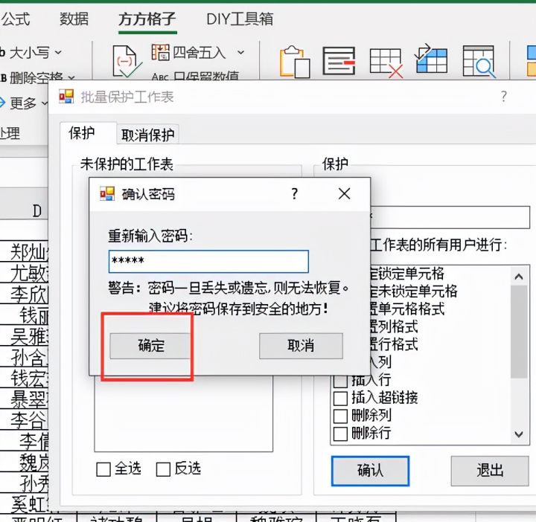
Task: Click the 四舍五入 rounding icon
Action: point(161,52)
